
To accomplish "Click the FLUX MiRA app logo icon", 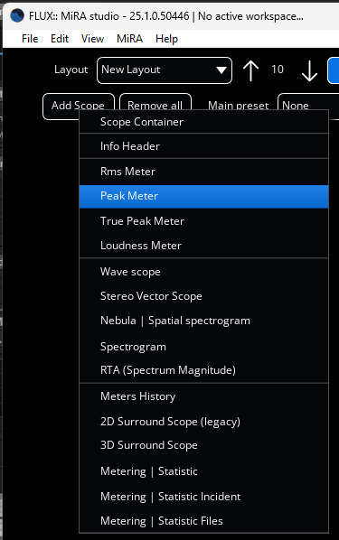I will (17, 15).
